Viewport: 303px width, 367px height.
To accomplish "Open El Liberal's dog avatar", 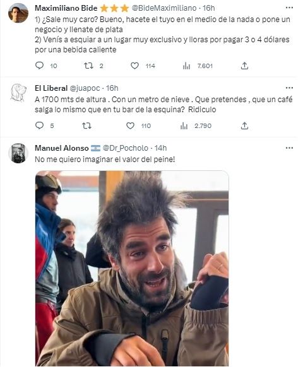I will pyautogui.click(x=18, y=93).
